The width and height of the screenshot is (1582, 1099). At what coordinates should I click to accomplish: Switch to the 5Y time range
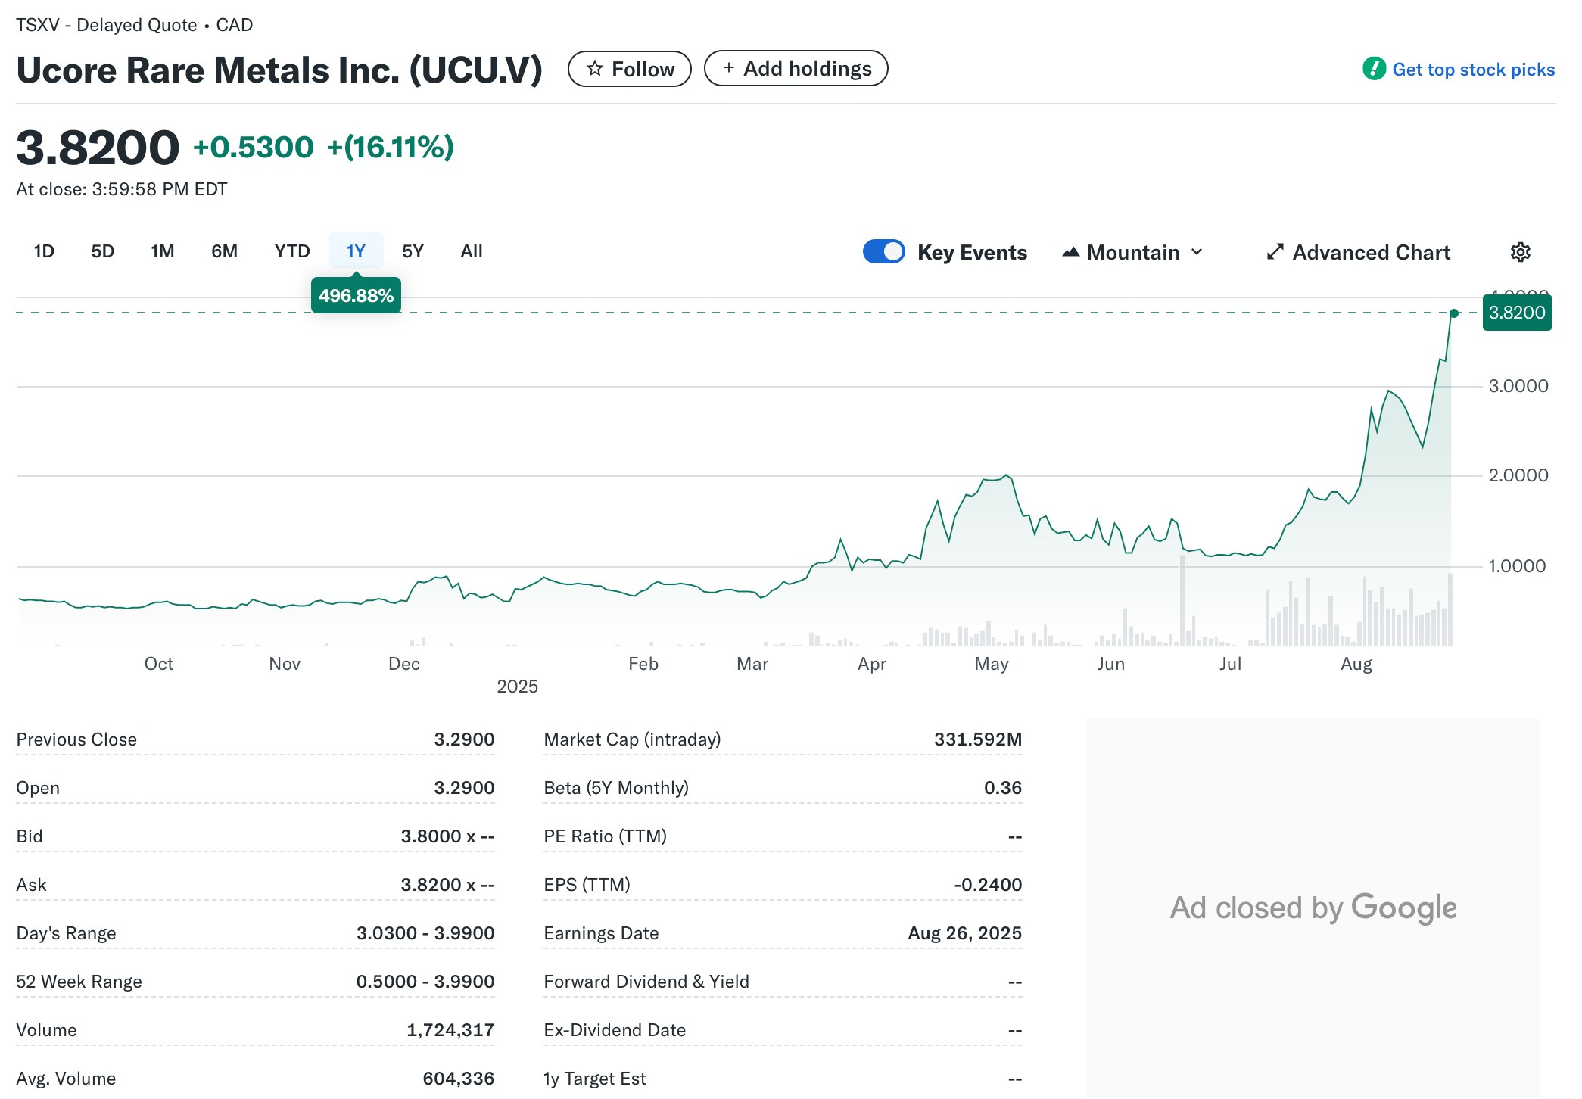point(413,251)
